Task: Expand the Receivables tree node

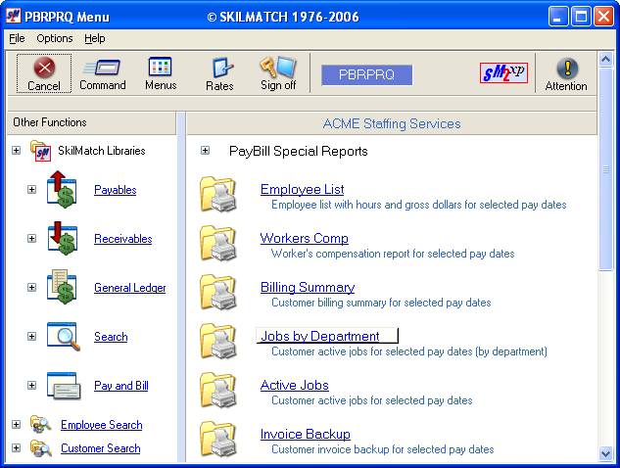Action: 31,238
